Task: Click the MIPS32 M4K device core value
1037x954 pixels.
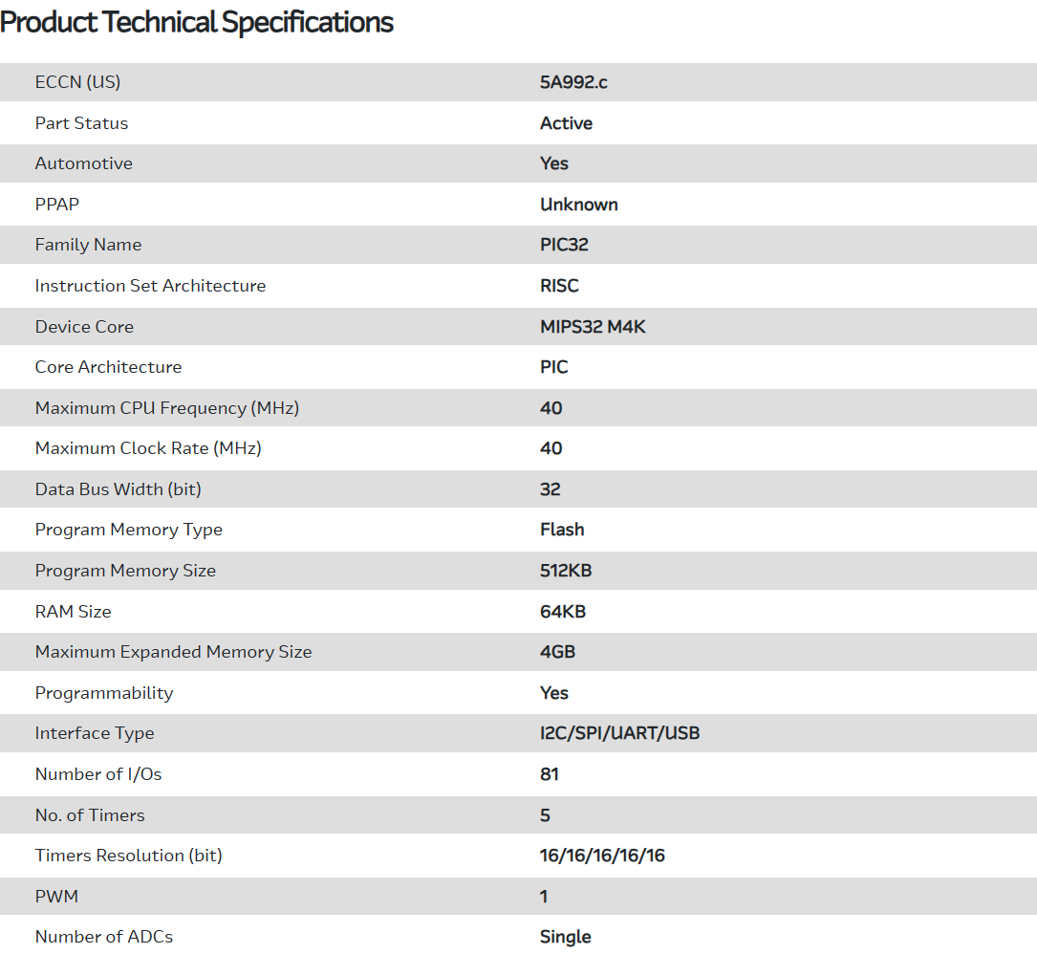Action: [593, 327]
